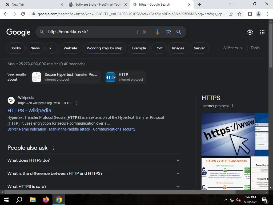273x205 pixels.
Task: Open the Man-in-the-middle attack sitelink
Action: (70, 129)
